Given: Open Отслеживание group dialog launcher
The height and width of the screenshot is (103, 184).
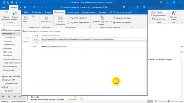Looking at the screenshot, I should [x=89, y=27].
